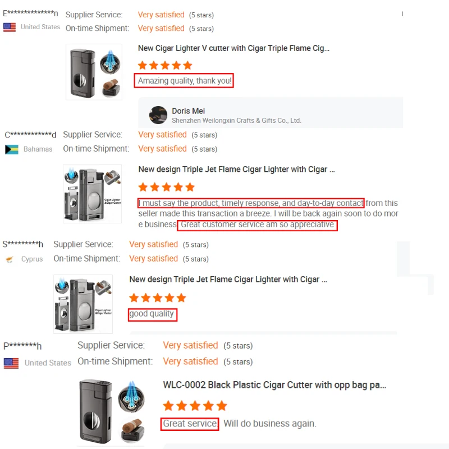This screenshot has width=449, height=449.
Task: Click the star rating above 'good quality'
Action: [x=158, y=298]
